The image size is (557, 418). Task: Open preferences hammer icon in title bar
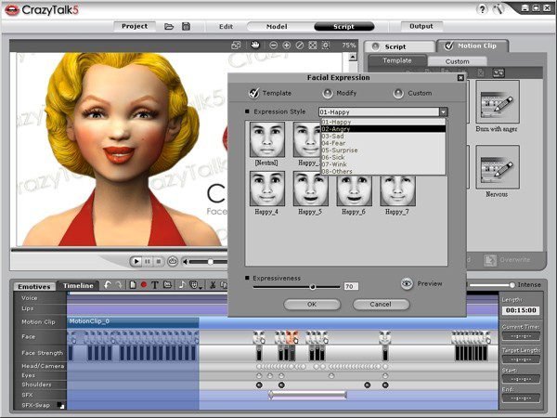(499, 9)
